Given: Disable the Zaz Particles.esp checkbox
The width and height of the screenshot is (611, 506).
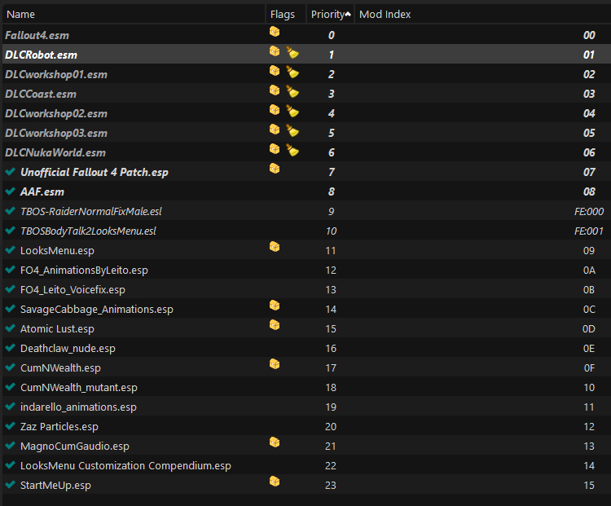Looking at the screenshot, I should 10,425.
